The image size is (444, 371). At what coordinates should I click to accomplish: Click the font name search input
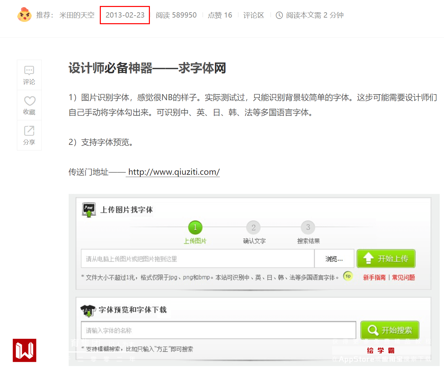(219, 330)
